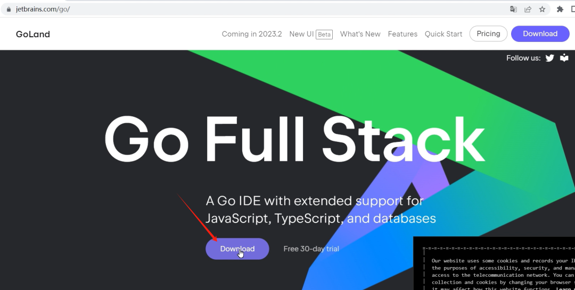
Task: Bookmark this page with the star icon
Action: pos(542,10)
